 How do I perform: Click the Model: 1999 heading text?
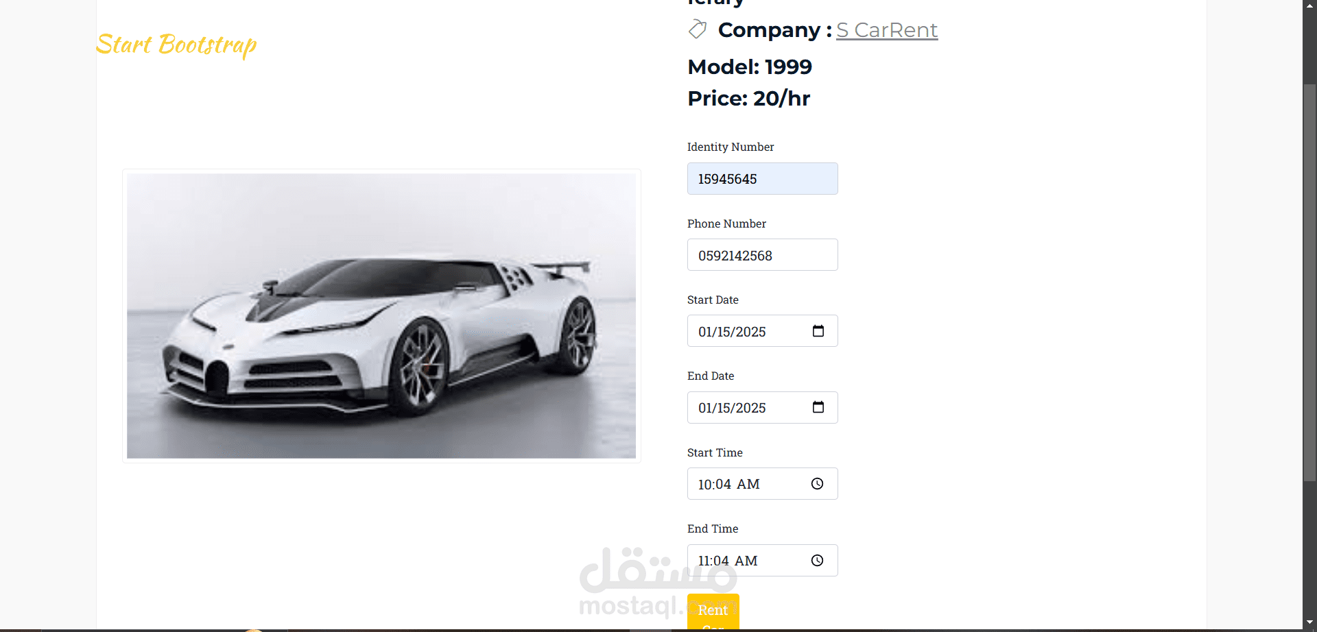[750, 66]
